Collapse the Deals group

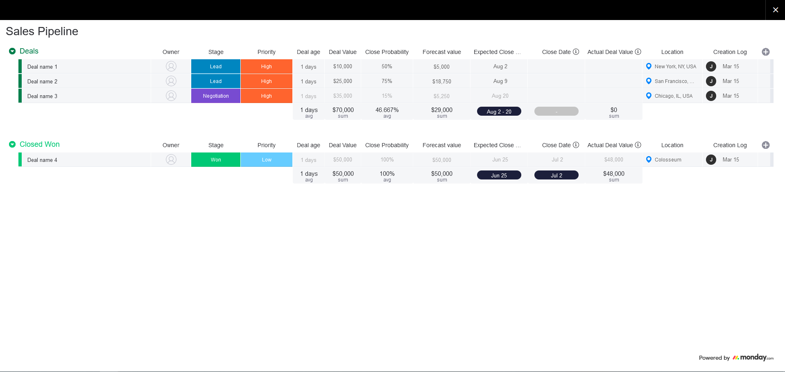point(12,51)
